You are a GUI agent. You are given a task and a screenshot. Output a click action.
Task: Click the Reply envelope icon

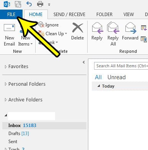[98, 28]
